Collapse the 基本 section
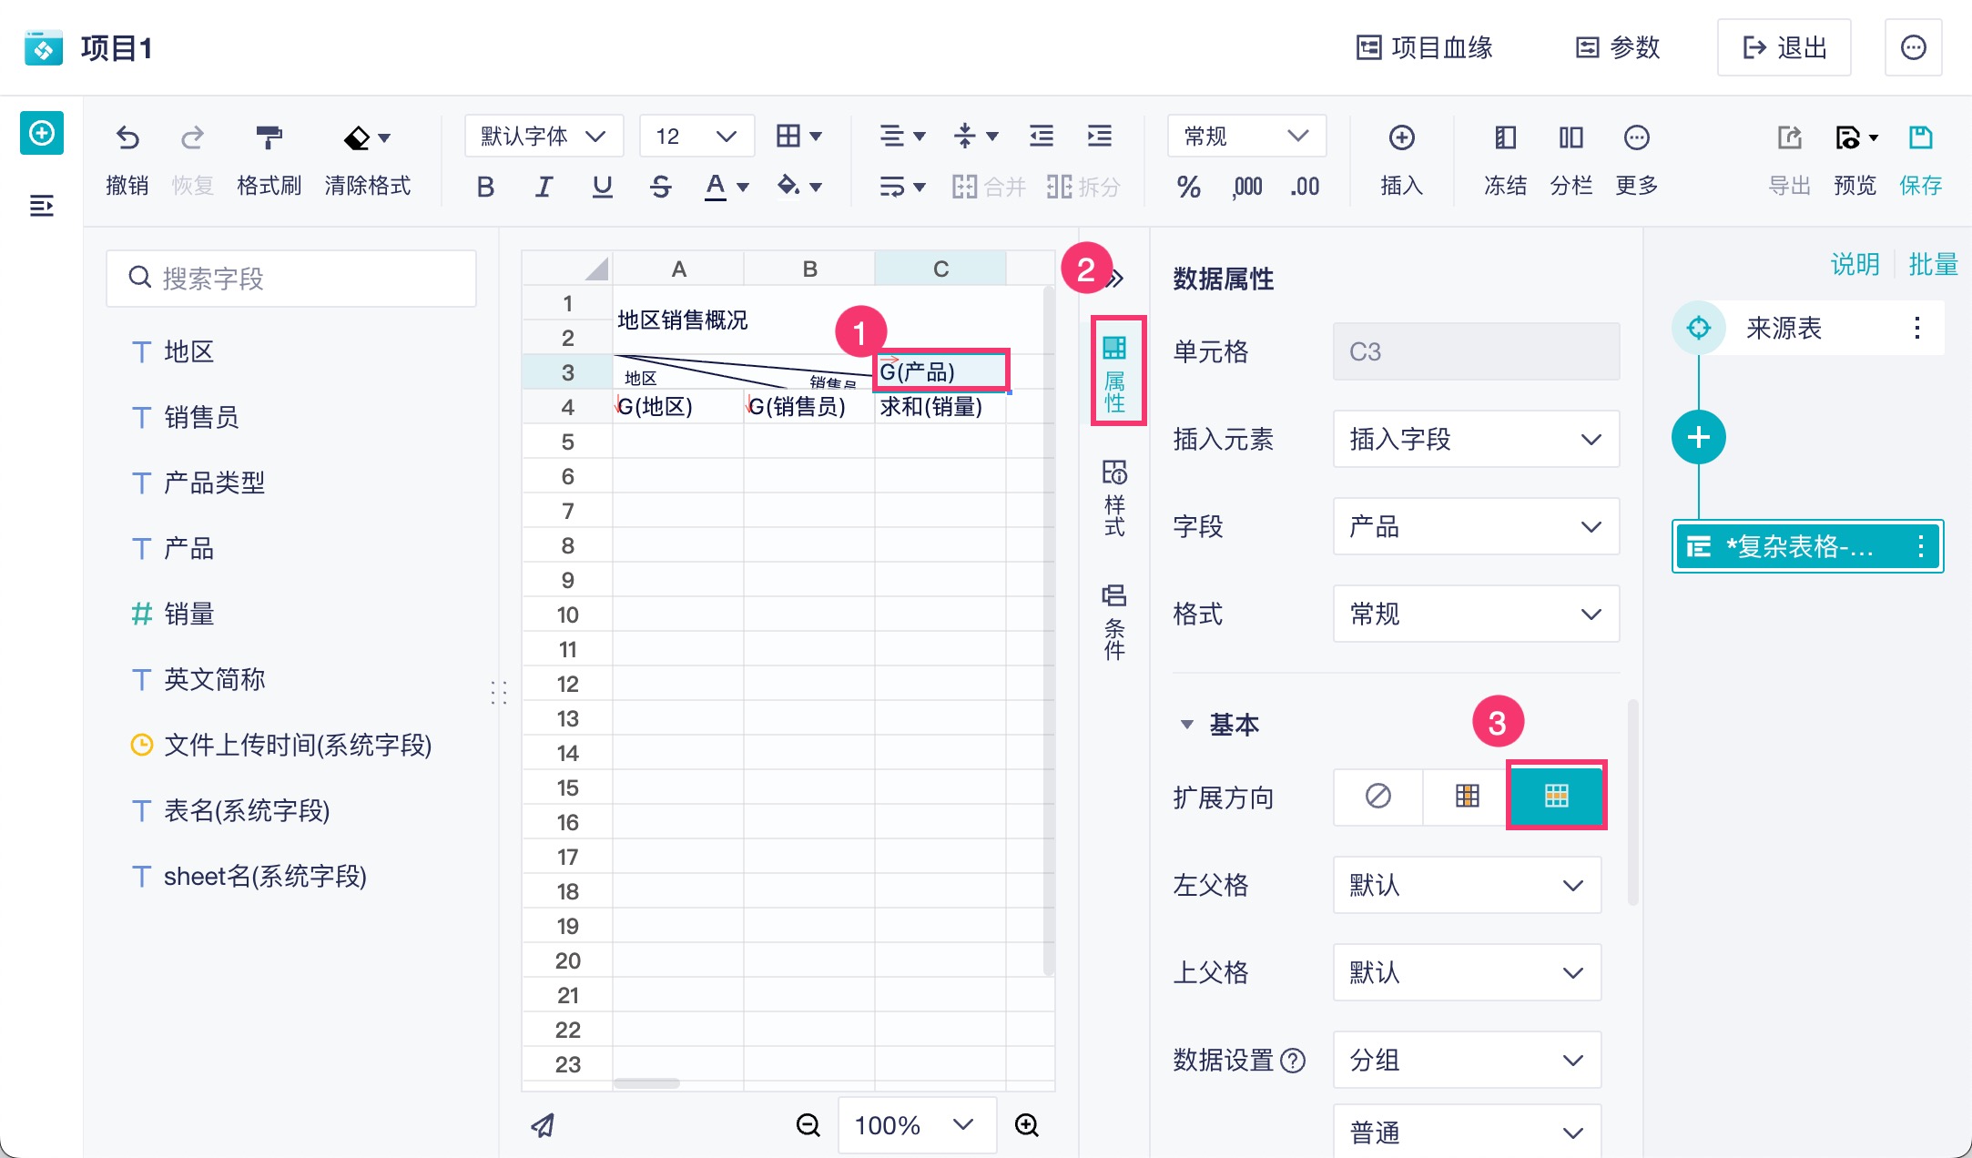Viewport: 1972px width, 1158px height. point(1186,725)
